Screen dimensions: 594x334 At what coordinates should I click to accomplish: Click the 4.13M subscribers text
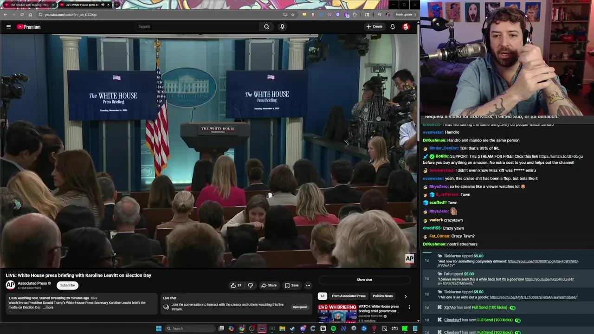coord(29,288)
